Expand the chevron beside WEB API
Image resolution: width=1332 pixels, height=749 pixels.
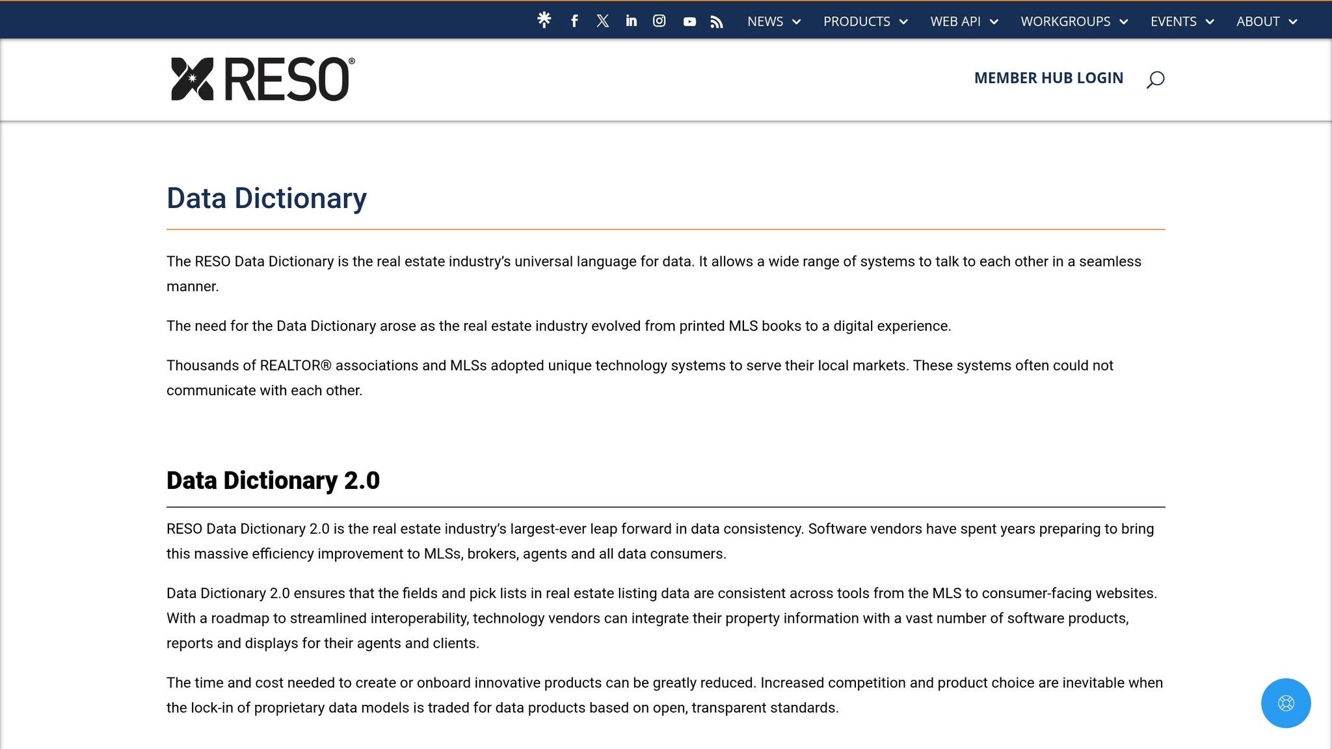coord(994,22)
